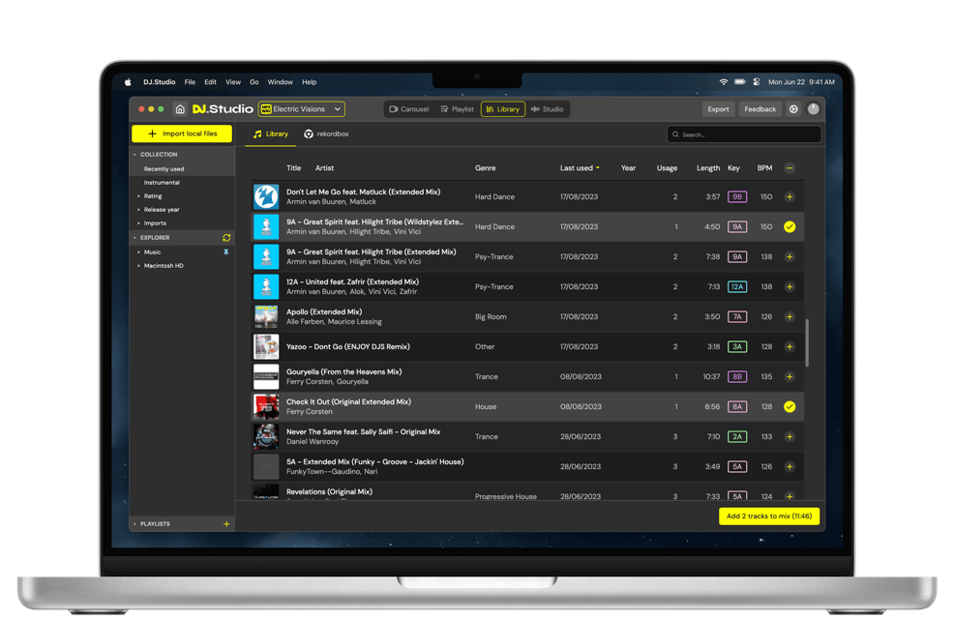Deselect the checked Check It Out track

tap(790, 407)
